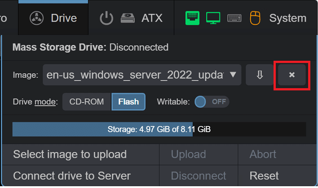
Task: Select Flash drive mode
Action: click(128, 102)
